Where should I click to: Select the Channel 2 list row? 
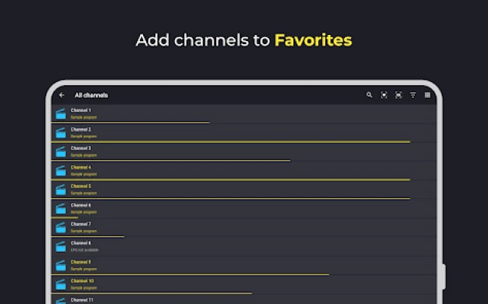pyautogui.click(x=244, y=133)
